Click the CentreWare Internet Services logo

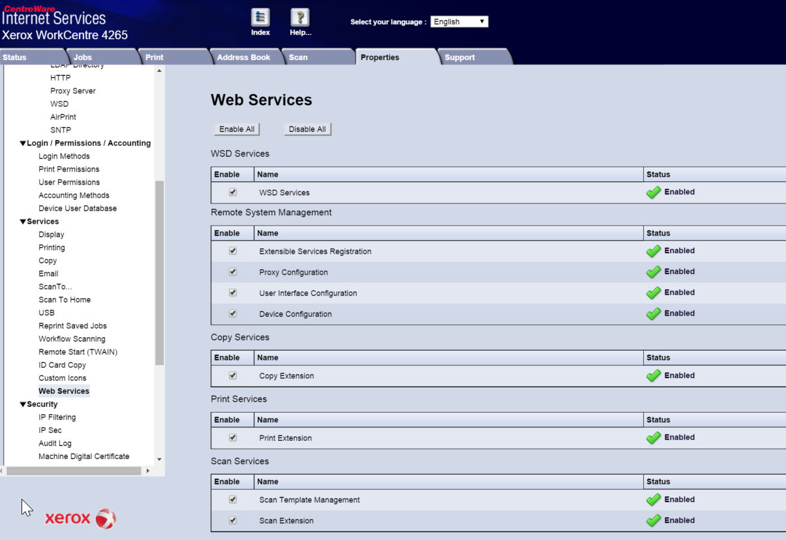tap(54, 16)
